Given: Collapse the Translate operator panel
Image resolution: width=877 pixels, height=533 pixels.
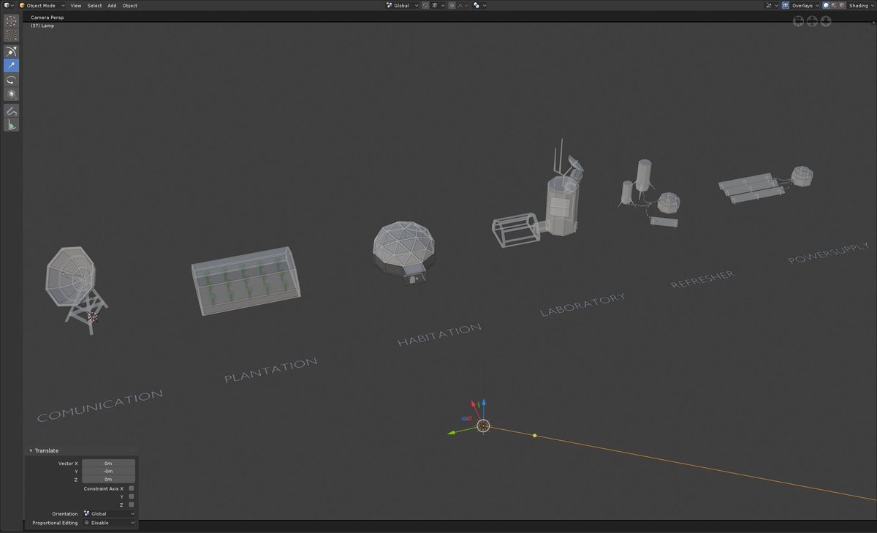Looking at the screenshot, I should click(31, 450).
